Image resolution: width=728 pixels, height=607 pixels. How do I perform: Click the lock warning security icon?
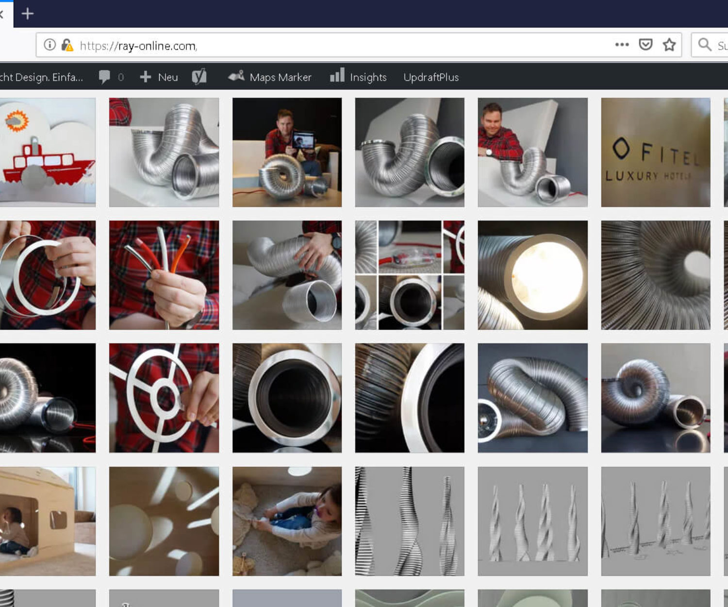point(67,45)
